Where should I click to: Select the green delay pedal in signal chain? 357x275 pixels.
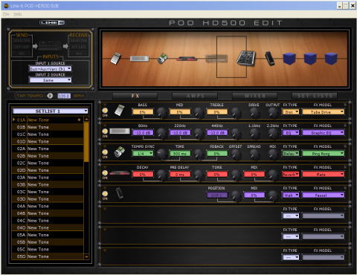(162, 59)
